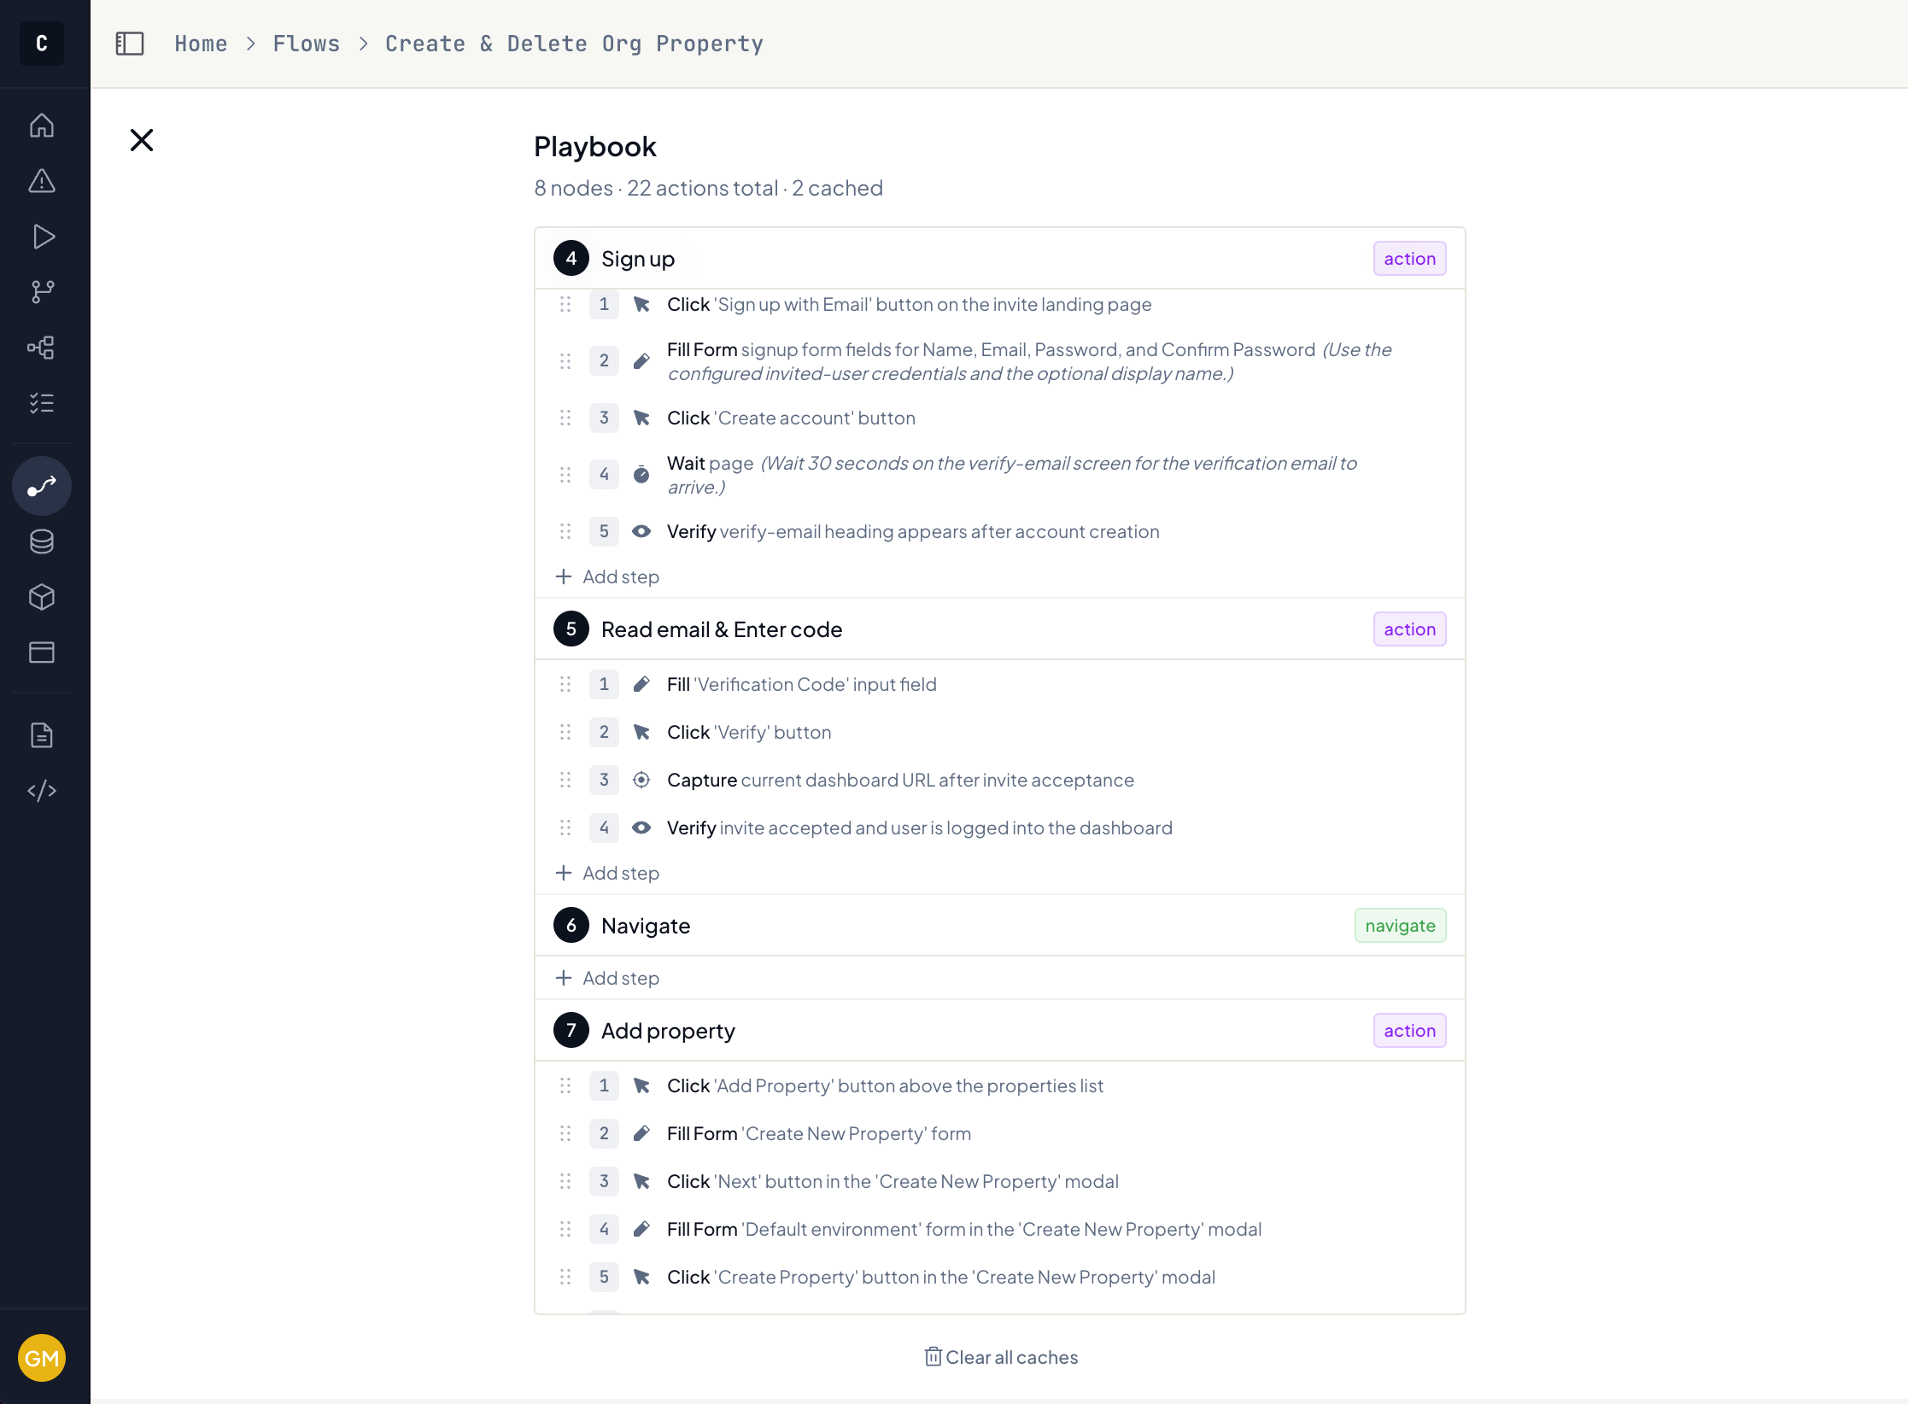
Task: Click trash icon beside Clear all caches
Action: pos(933,1357)
